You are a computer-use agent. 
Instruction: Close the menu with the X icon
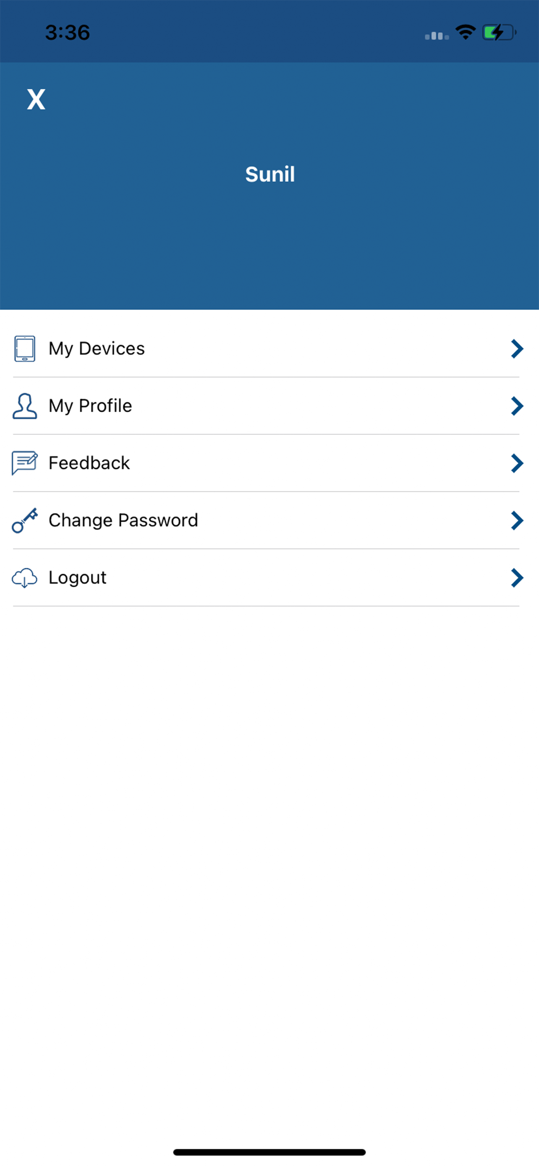point(36,99)
